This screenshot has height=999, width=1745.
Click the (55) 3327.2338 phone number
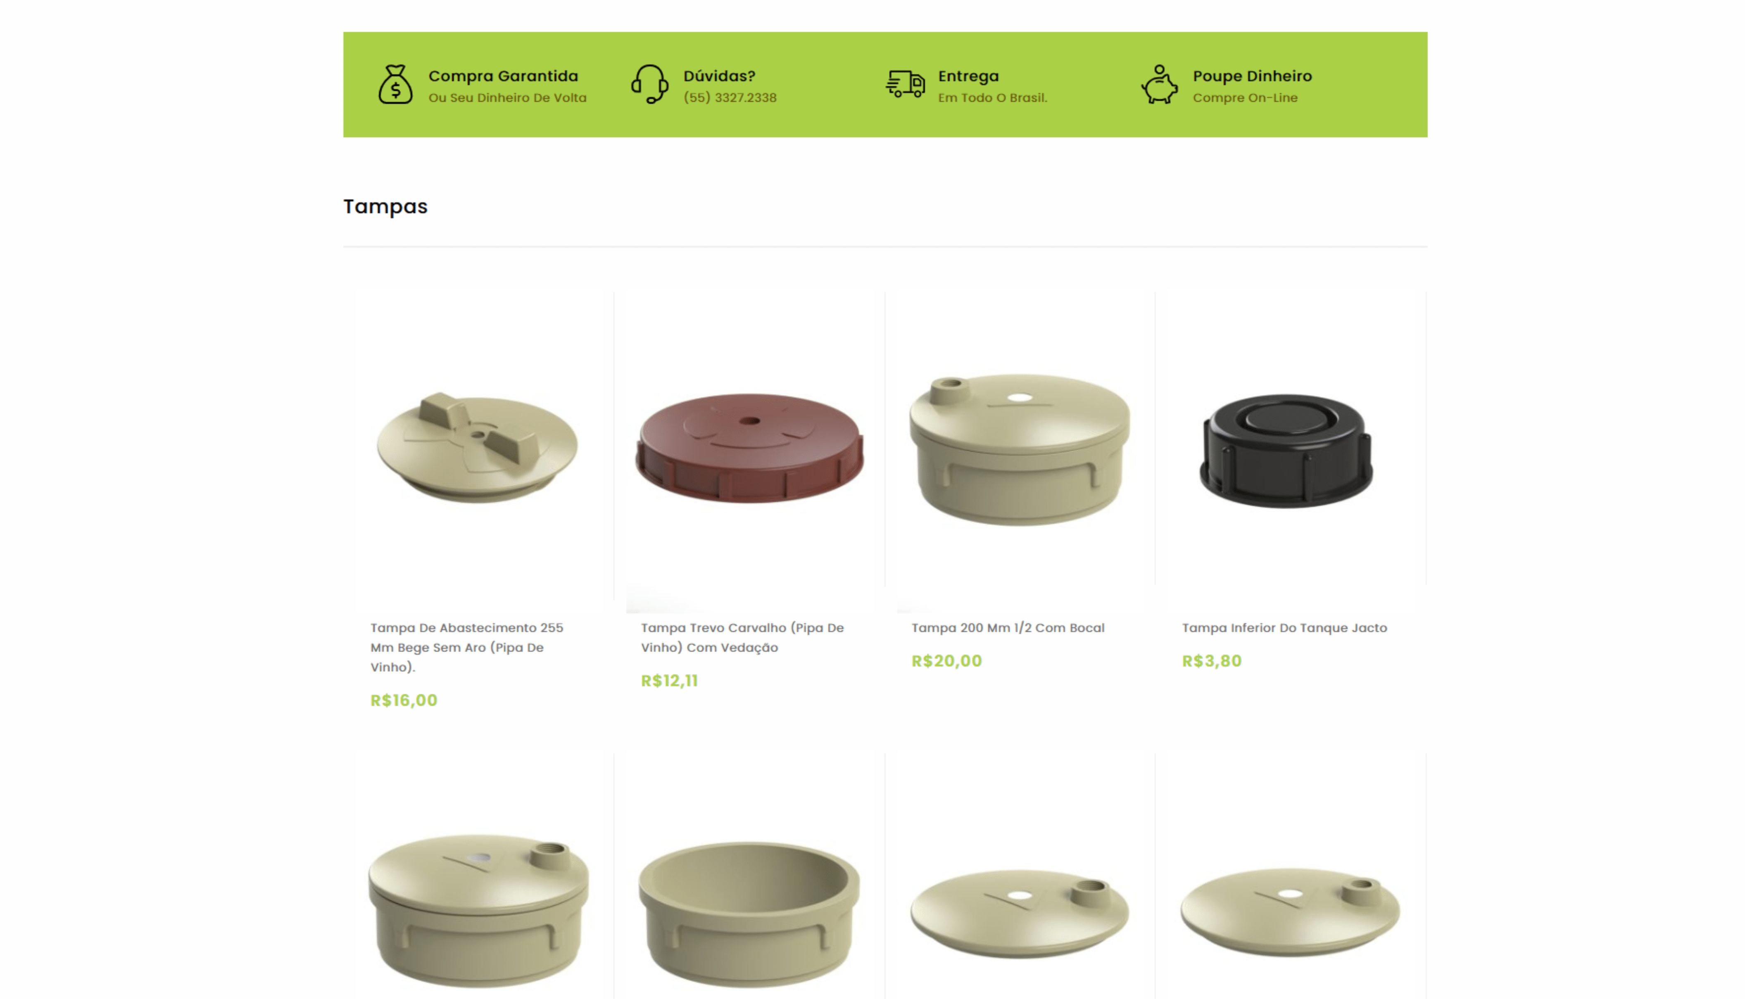[730, 97]
